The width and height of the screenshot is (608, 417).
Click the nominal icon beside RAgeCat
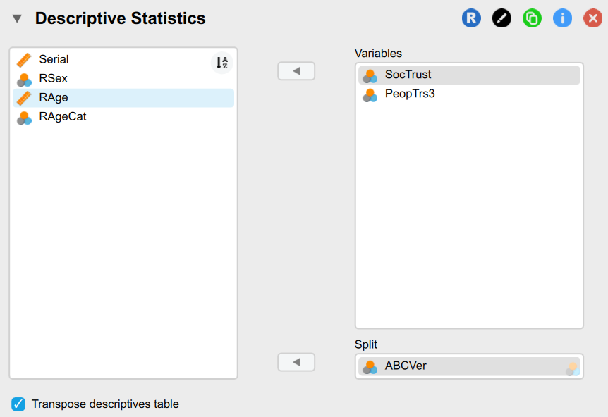[x=25, y=117]
